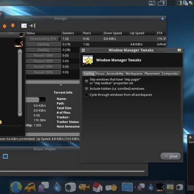Click Deluge queue up orange arrow

pos(5,26)
